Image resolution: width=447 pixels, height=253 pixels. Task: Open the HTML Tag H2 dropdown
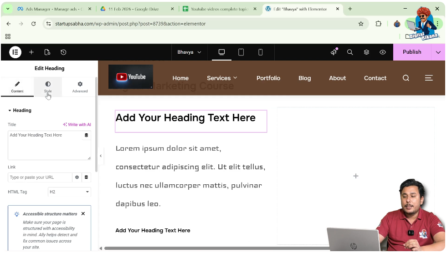click(x=69, y=192)
